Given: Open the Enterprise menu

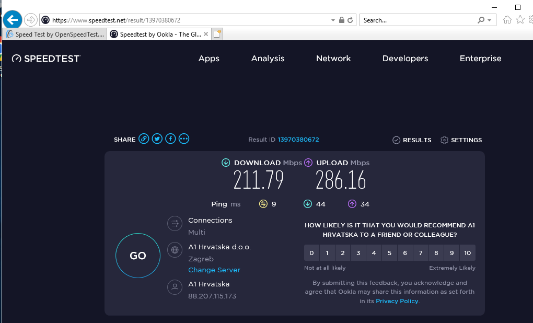Looking at the screenshot, I should (480, 59).
